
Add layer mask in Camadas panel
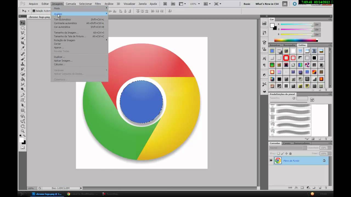[x=302, y=188]
